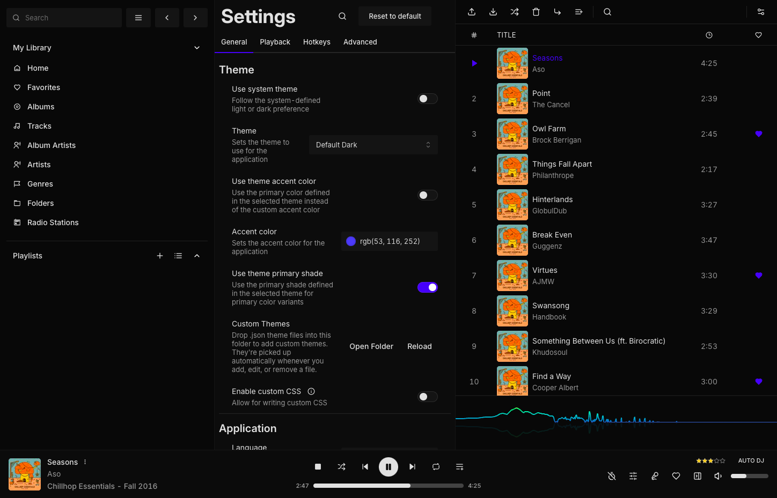Switch to the Playback settings tab
Viewport: 777px width, 498px height.
pos(275,42)
